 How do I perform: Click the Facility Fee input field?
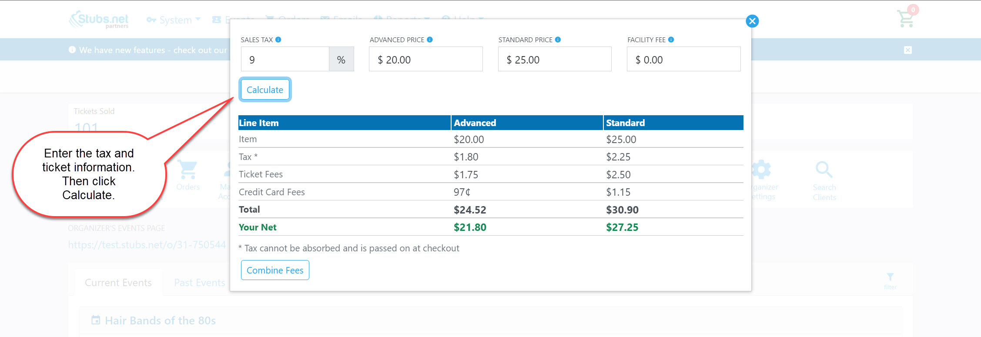pos(683,59)
